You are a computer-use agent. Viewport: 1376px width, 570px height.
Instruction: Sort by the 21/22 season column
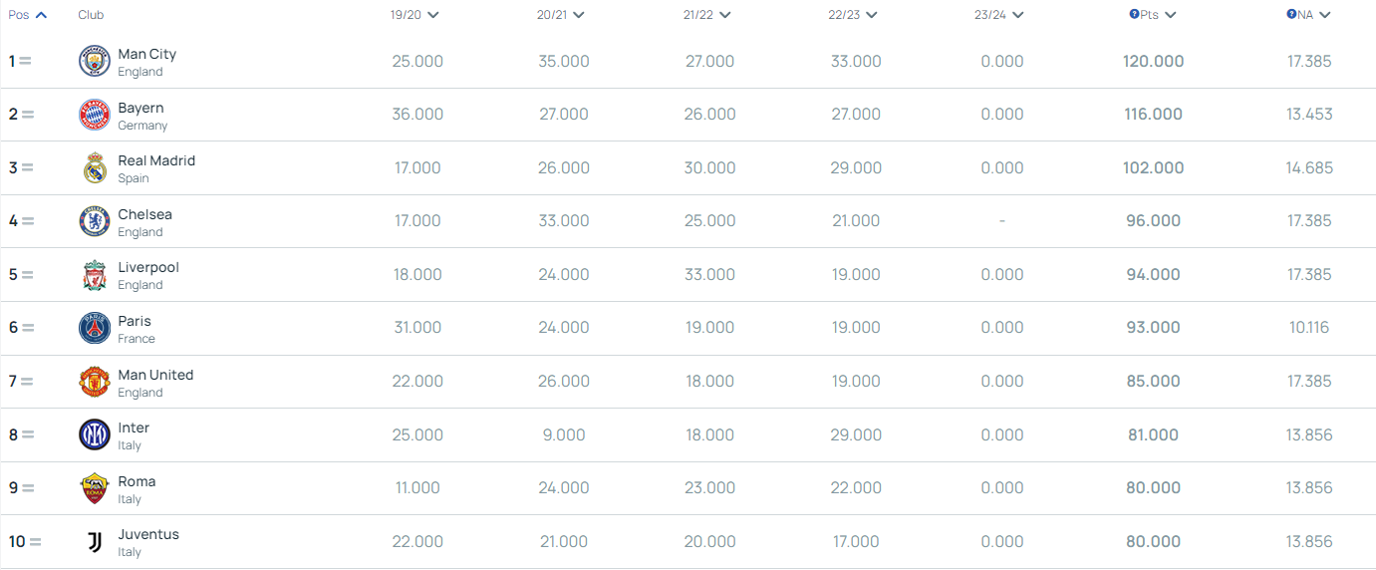coord(707,15)
